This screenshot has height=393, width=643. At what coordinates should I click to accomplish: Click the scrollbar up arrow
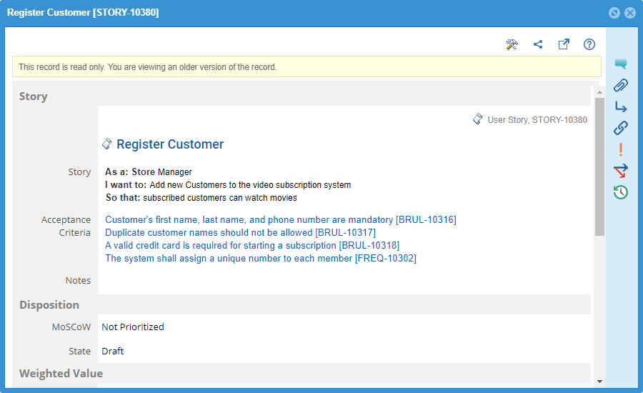coord(599,92)
